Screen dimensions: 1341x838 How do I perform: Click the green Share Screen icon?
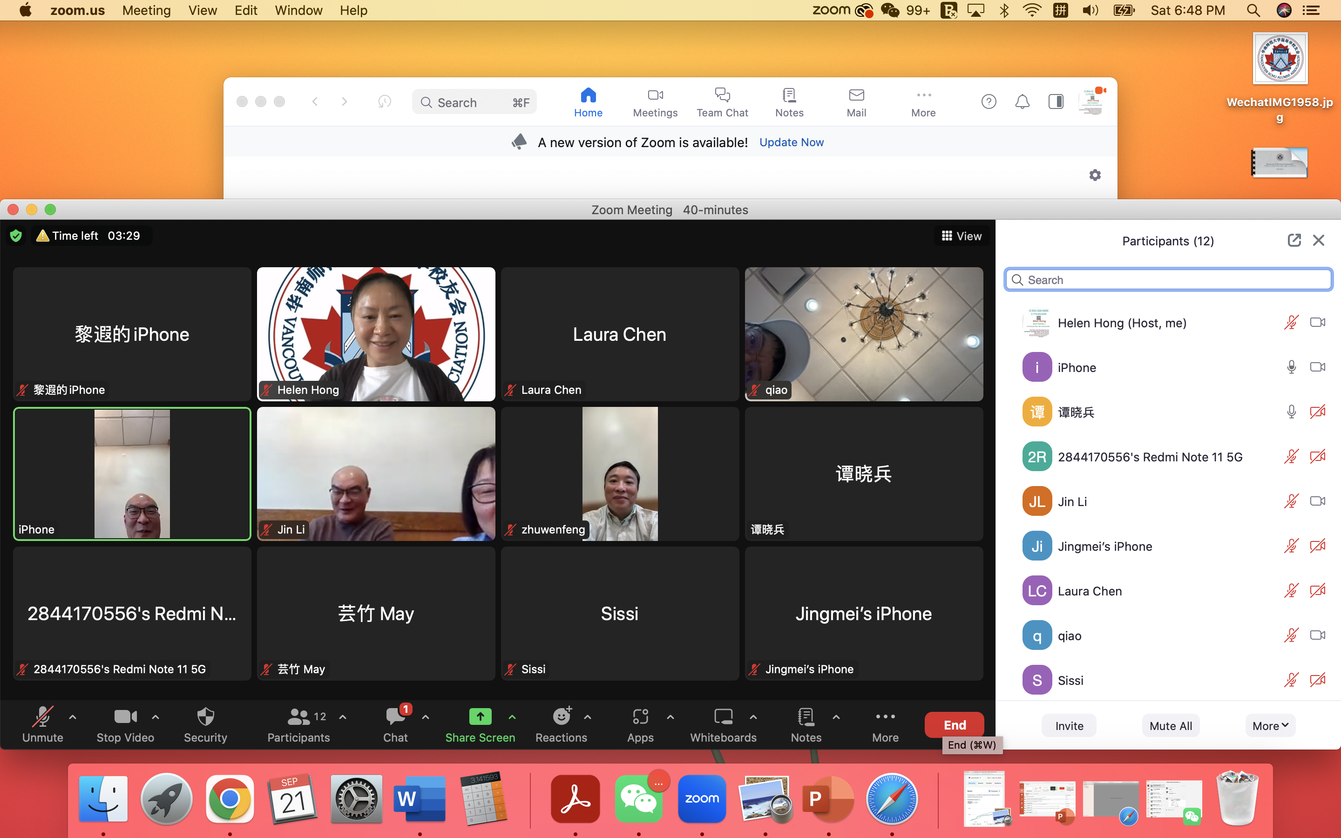[480, 716]
